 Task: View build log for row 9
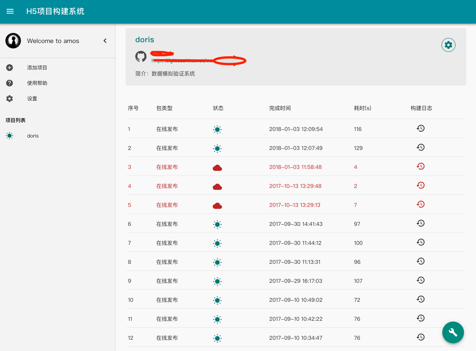(x=421, y=280)
